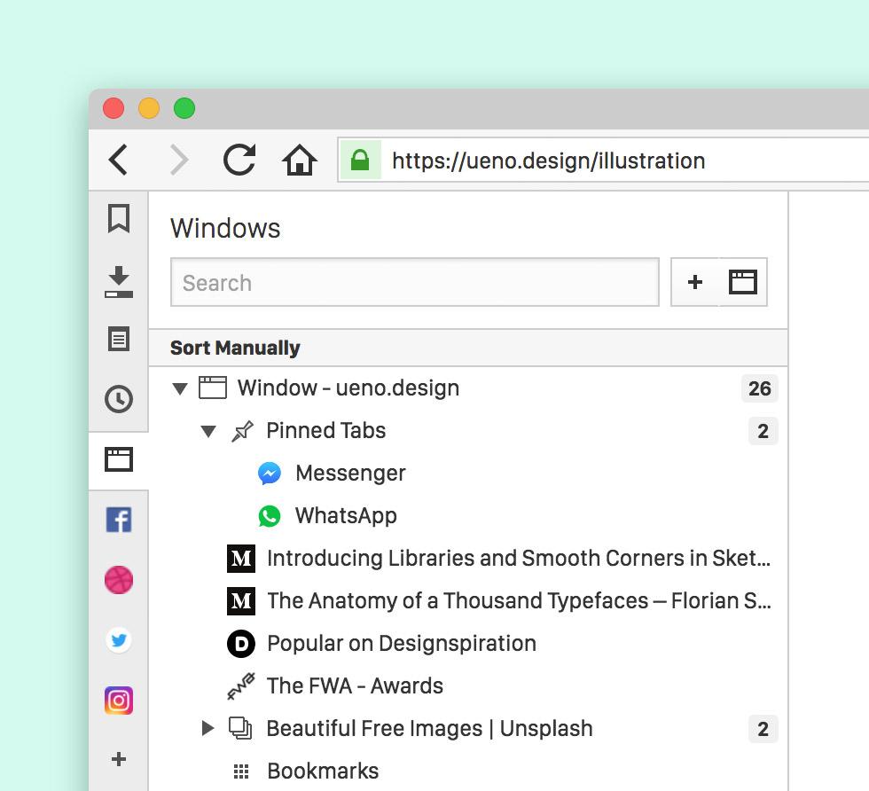This screenshot has width=869, height=791.
Task: Maximize window with green button
Action: coord(184,108)
